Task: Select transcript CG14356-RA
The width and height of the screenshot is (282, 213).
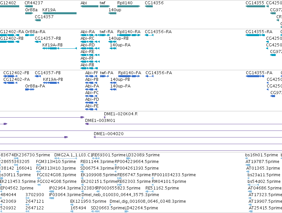Action: click(x=158, y=32)
